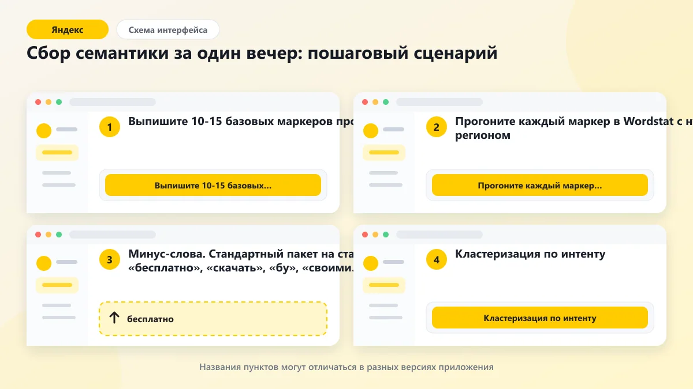Viewport: 693px width, 389px height.
Task: Click the yellow "Яндекс" tag
Action: [68, 29]
